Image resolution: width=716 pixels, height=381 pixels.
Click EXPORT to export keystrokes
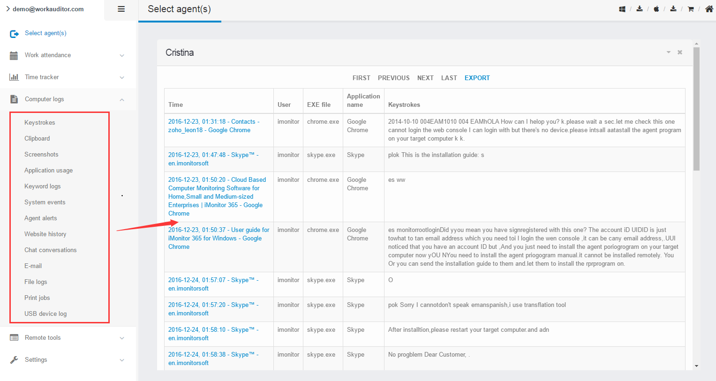[x=477, y=78]
